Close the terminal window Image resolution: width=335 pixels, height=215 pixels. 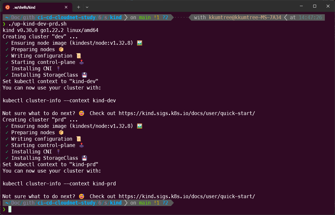click(x=328, y=6)
